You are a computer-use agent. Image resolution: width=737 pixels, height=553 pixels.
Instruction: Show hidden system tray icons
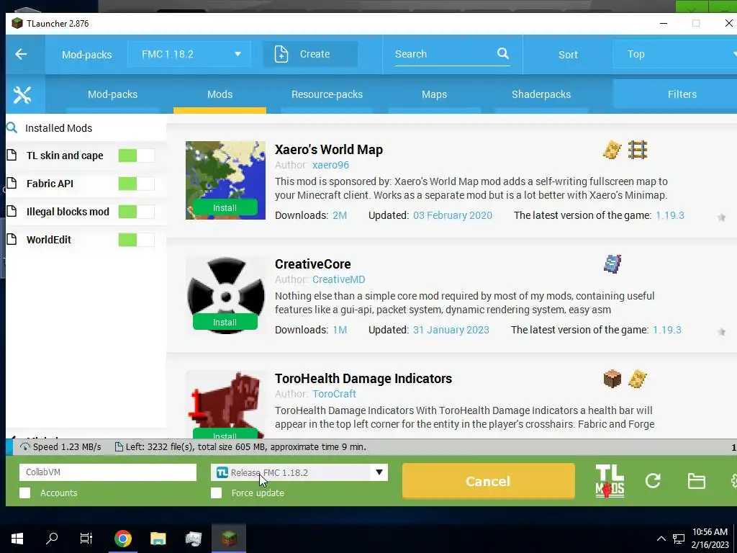pyautogui.click(x=661, y=539)
